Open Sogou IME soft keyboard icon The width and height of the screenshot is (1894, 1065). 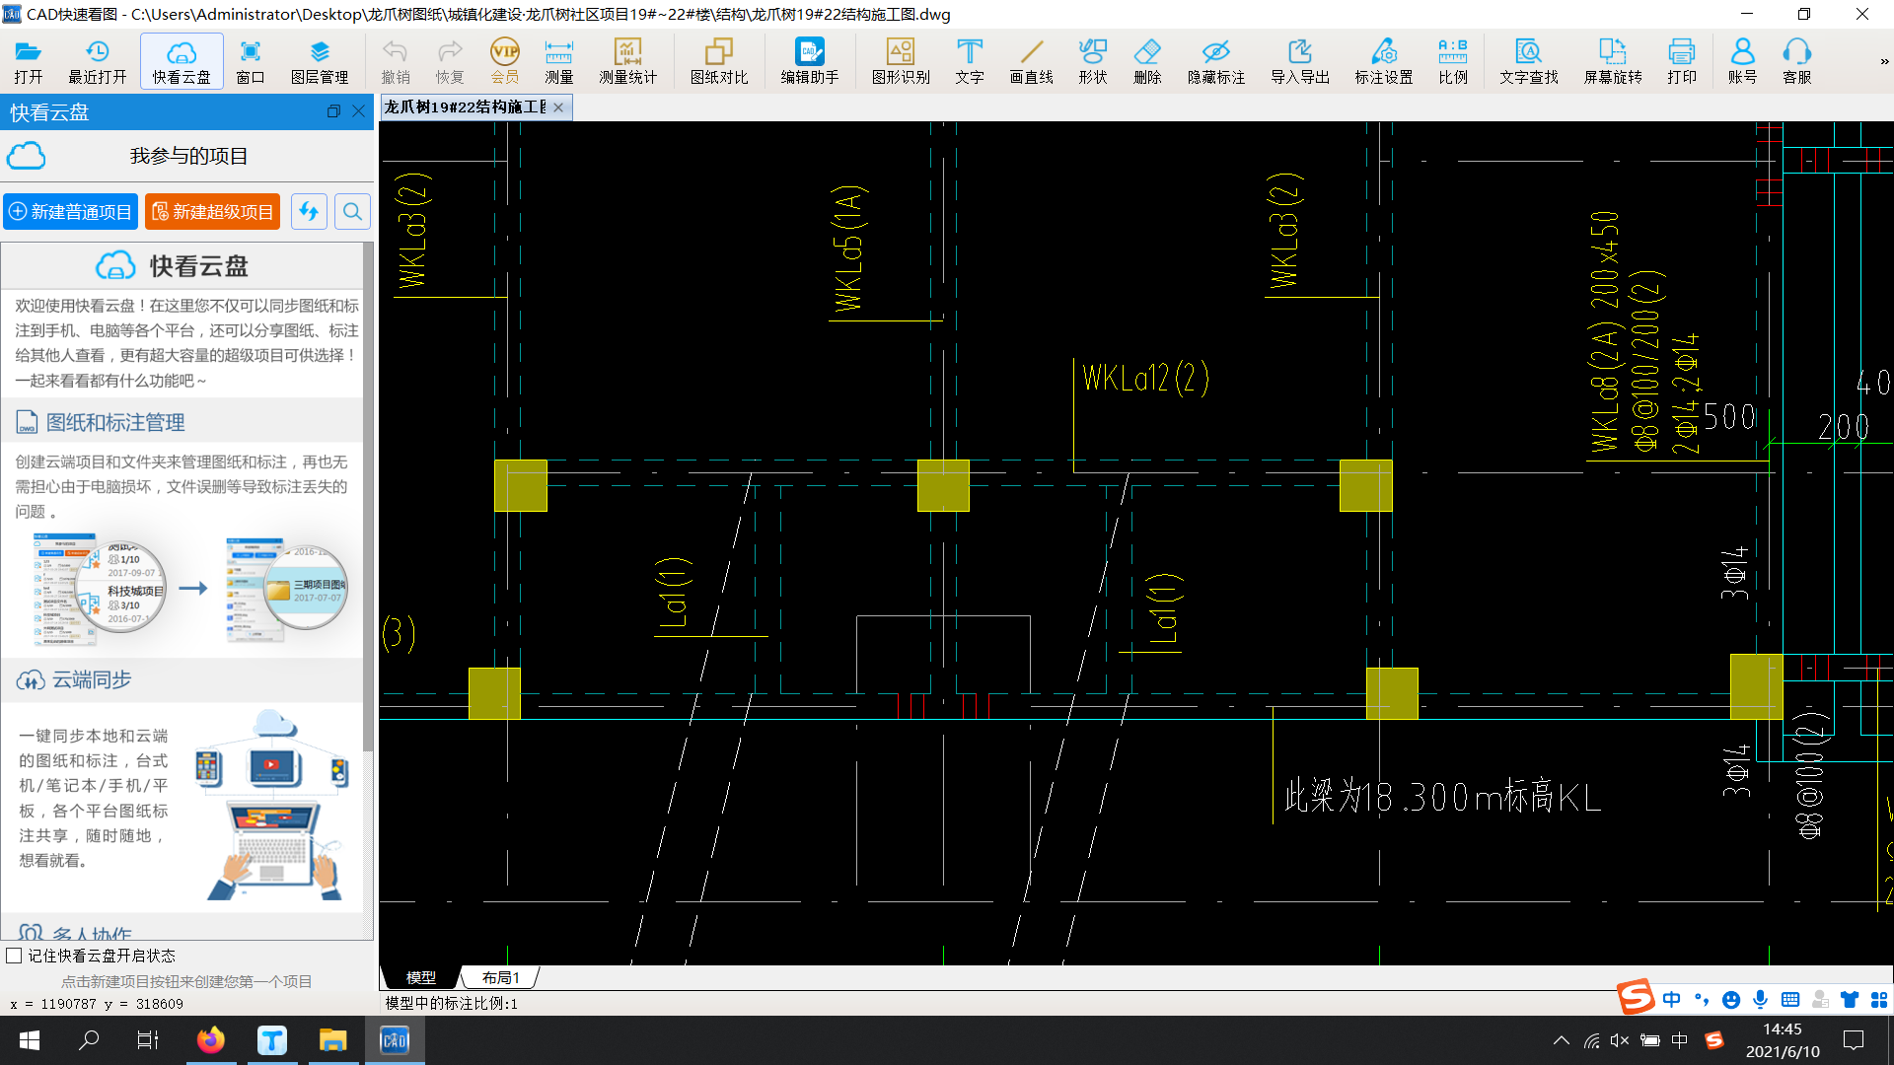point(1790,999)
